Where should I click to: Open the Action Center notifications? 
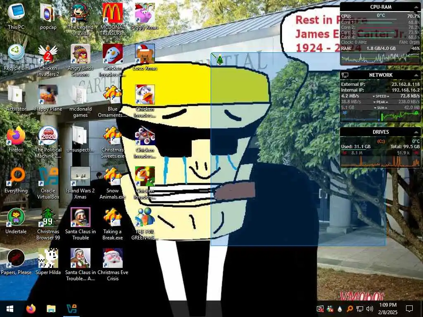(x=409, y=309)
